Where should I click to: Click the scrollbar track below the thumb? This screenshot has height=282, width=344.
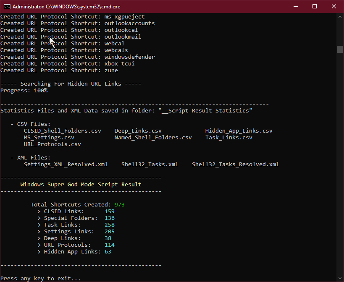(x=340, y=164)
